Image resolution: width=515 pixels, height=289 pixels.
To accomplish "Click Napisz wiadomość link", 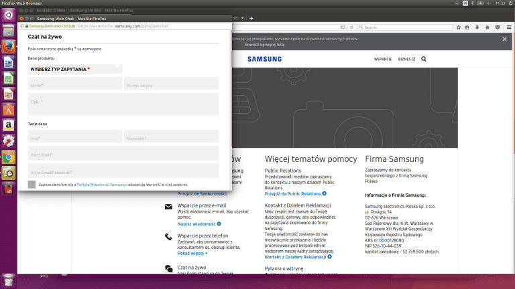I will click(x=199, y=224).
